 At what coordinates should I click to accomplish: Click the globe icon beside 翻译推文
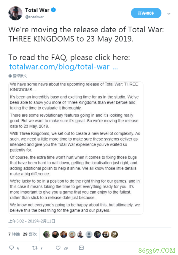[x=10, y=76]
